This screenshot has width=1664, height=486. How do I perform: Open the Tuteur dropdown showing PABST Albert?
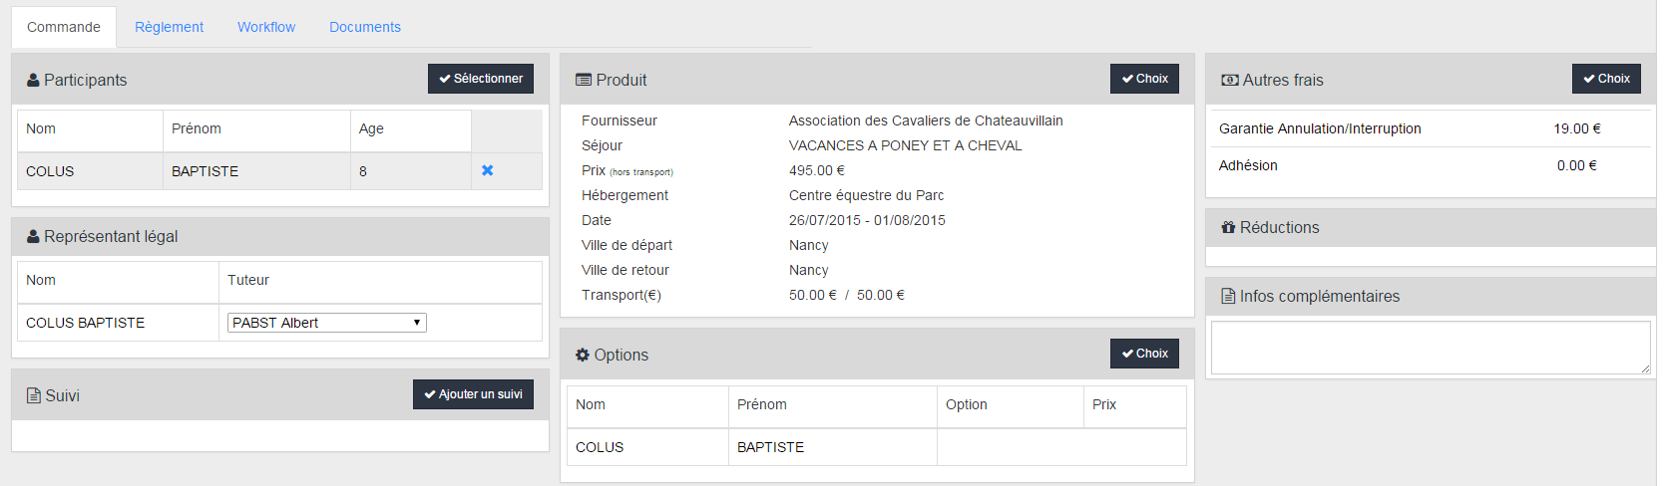[x=327, y=323]
